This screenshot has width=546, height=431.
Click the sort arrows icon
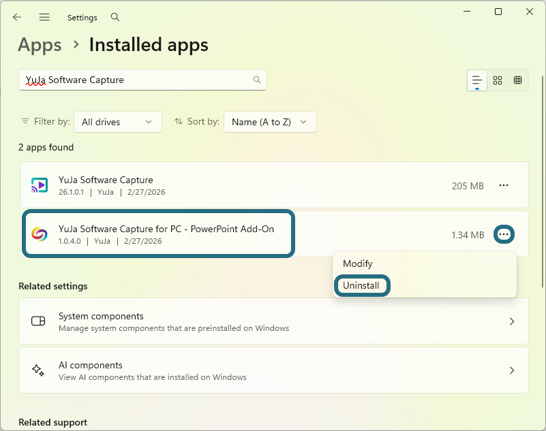[179, 121]
